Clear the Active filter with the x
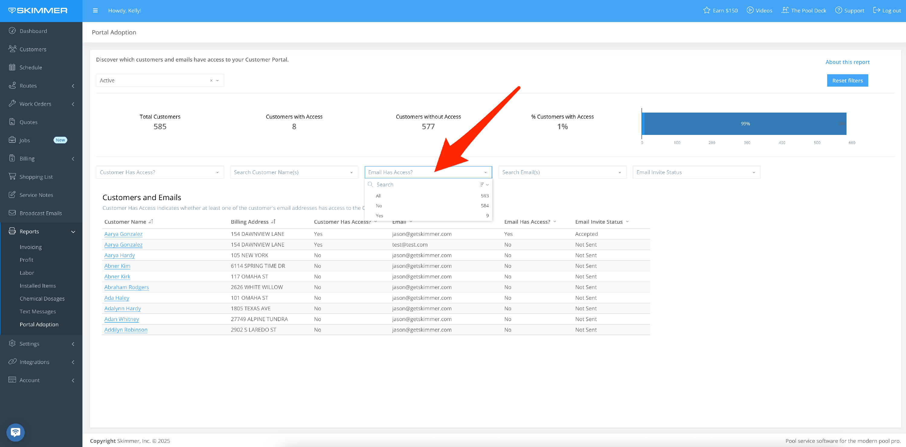This screenshot has width=906, height=447. 211,81
